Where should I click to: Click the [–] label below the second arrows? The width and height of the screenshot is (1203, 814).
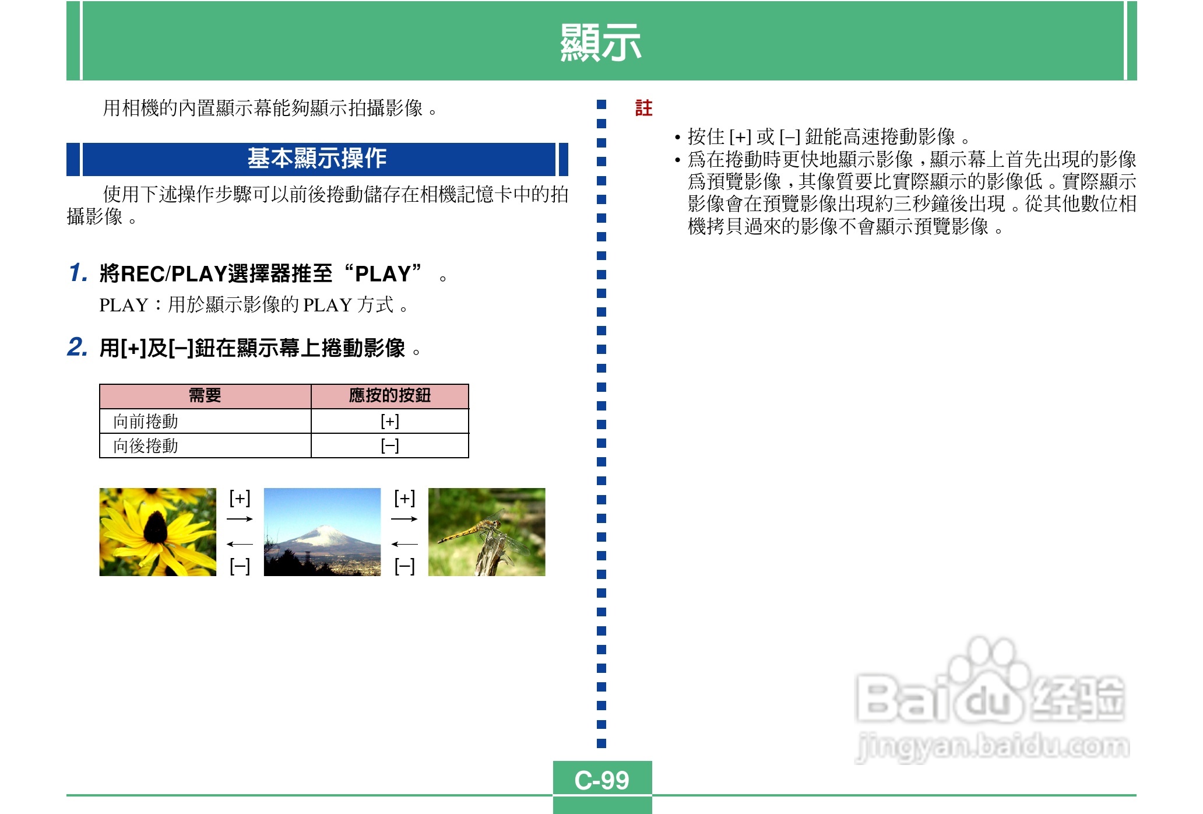tap(404, 566)
